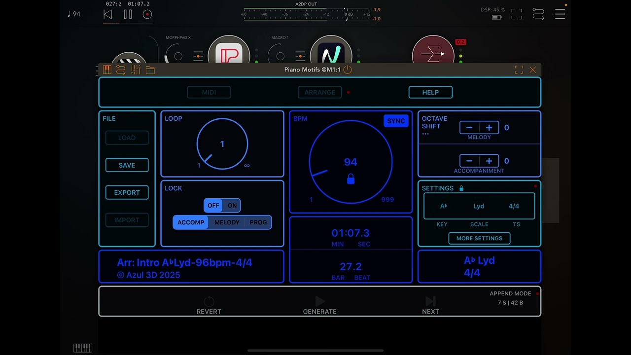
Task: Click the A2DP OUT level meter
Action: point(307,14)
